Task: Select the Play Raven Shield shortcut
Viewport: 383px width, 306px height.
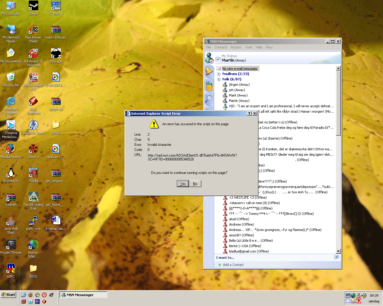Action: [33, 34]
